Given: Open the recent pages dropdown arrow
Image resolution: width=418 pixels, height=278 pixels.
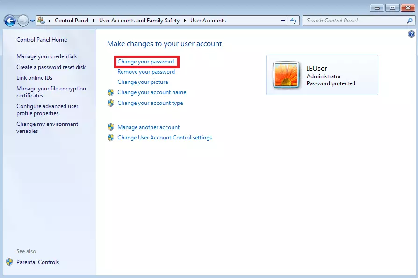Looking at the screenshot, I should 32,21.
